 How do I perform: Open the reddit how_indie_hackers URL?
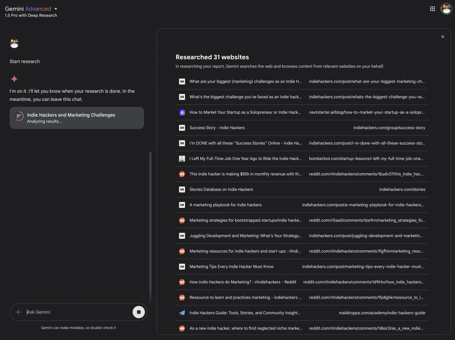point(364,282)
